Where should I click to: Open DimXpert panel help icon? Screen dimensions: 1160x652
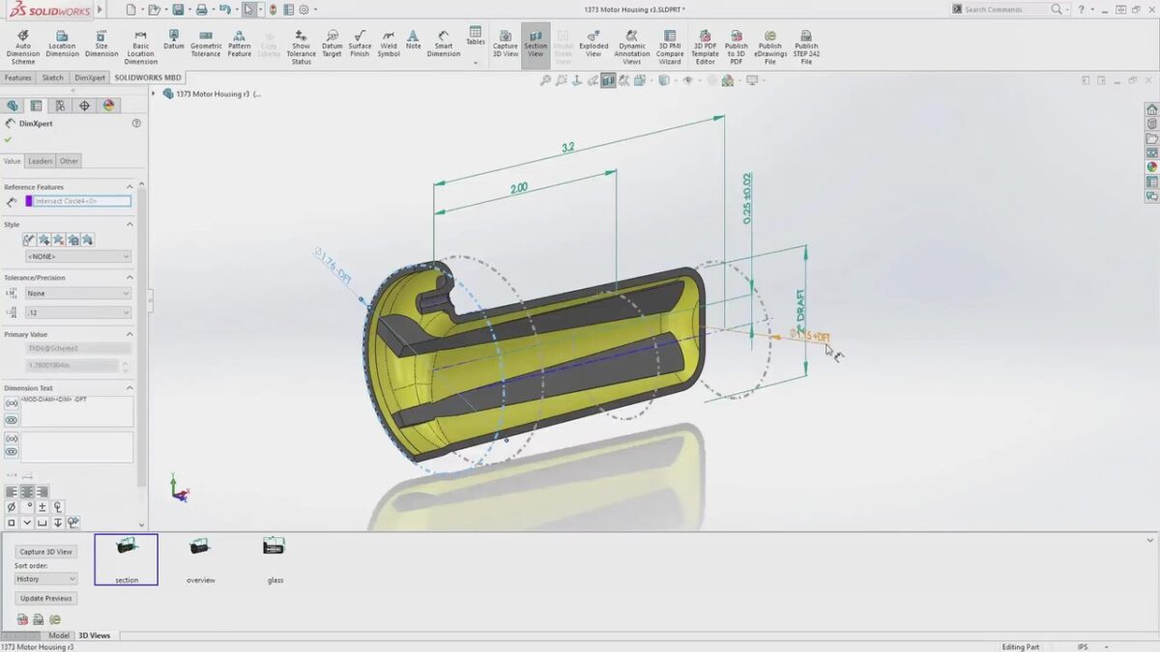pyautogui.click(x=136, y=124)
